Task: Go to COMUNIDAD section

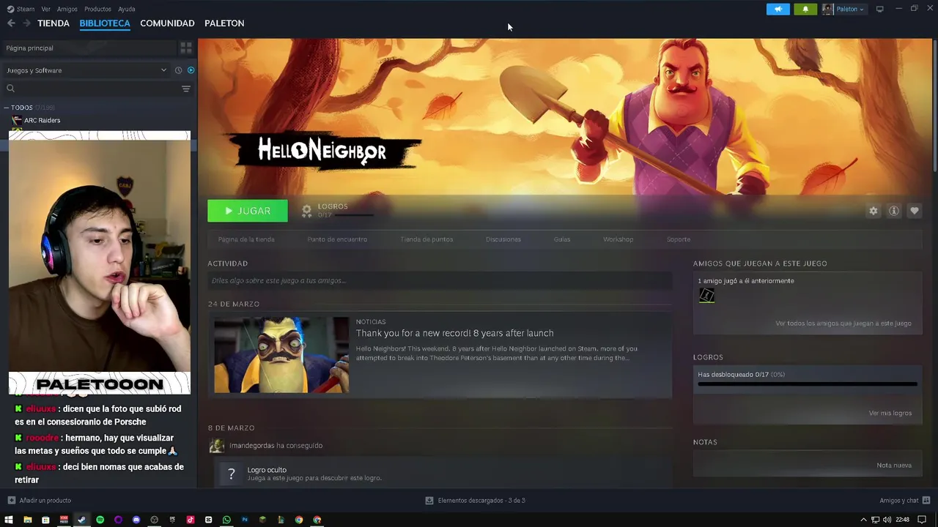Action: coord(167,23)
